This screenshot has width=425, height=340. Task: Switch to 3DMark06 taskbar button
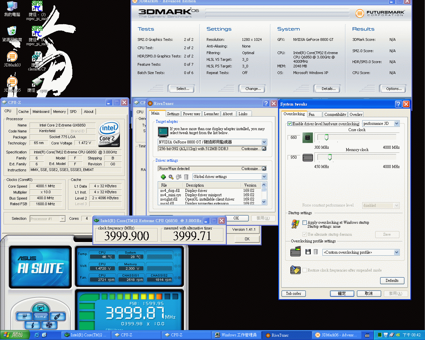tap(337, 335)
